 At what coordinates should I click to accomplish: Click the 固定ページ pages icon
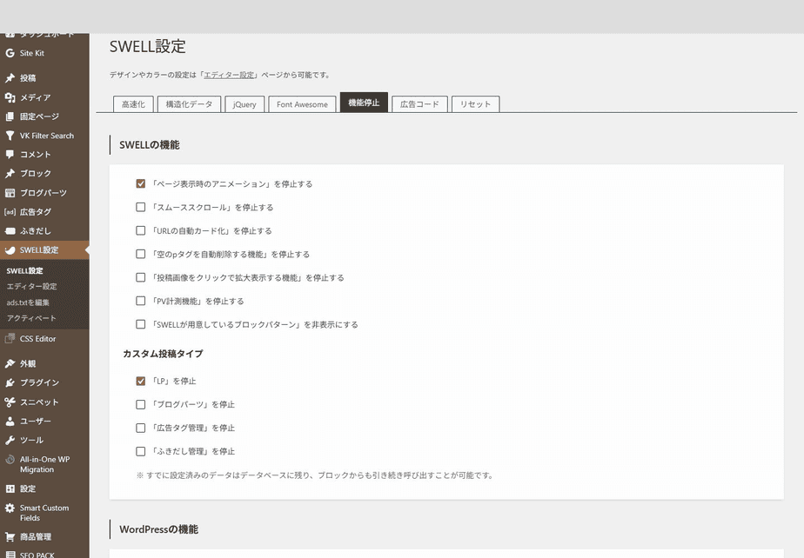point(10,116)
